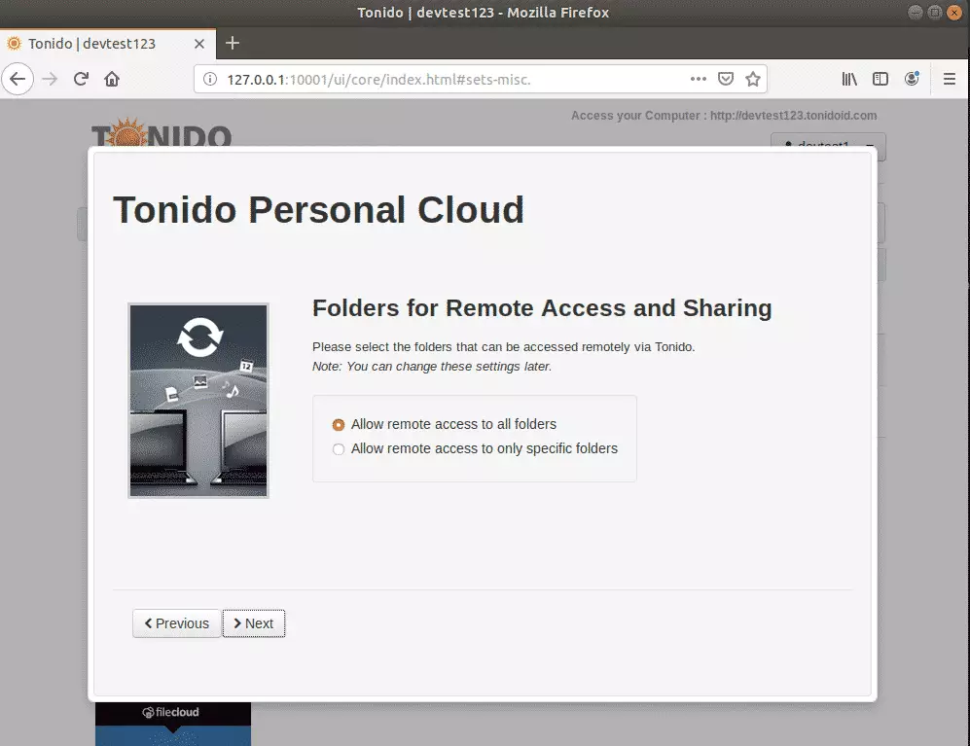Open page actions three-dot menu
Screen dimensions: 970x746
(699, 79)
